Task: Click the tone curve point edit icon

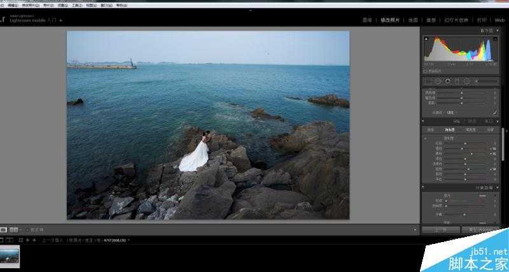Action: (495, 113)
